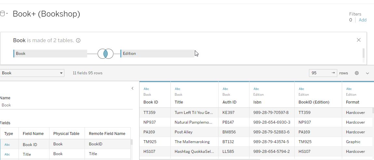Click the inner join Venn diagram icon

point(105,54)
